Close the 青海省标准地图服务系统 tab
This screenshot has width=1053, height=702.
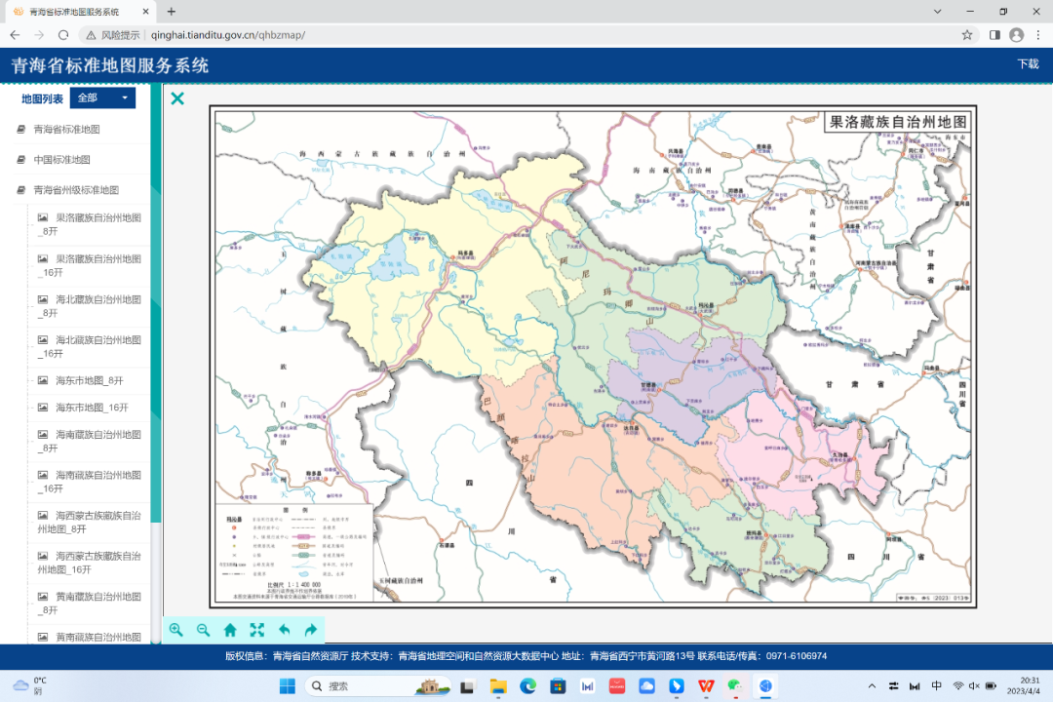(145, 12)
